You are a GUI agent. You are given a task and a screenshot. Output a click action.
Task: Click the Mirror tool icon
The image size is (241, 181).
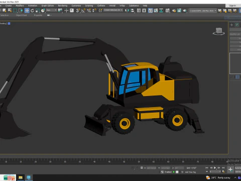127,11
